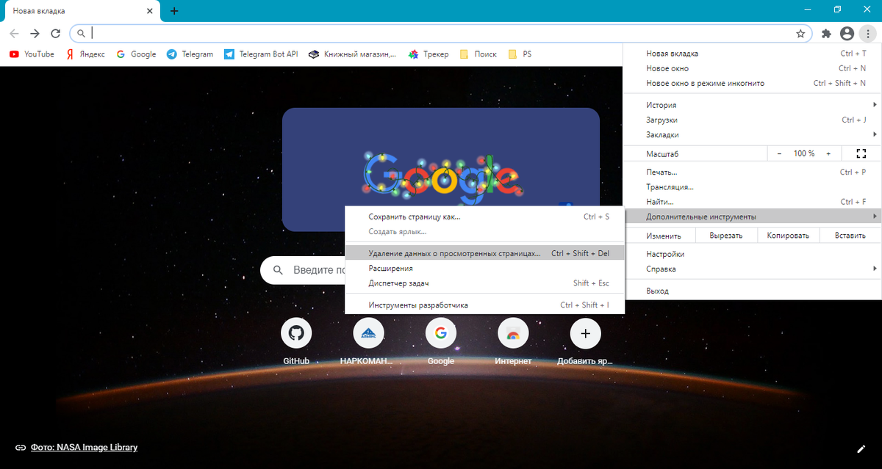
Task: Expand Дополнительные инструменты submenu
Action: point(752,216)
